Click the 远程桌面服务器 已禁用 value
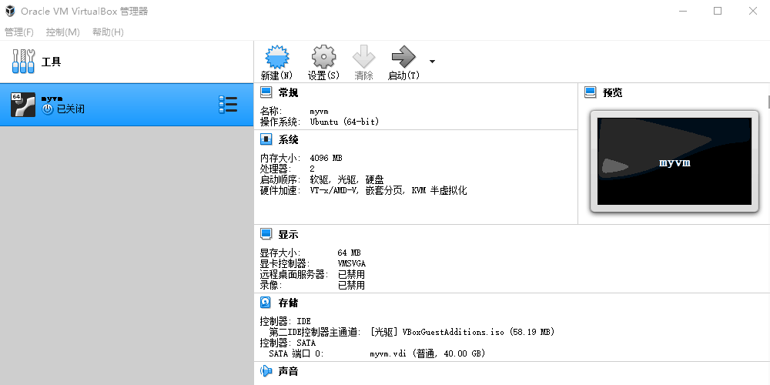This screenshot has width=770, height=385. (351, 275)
